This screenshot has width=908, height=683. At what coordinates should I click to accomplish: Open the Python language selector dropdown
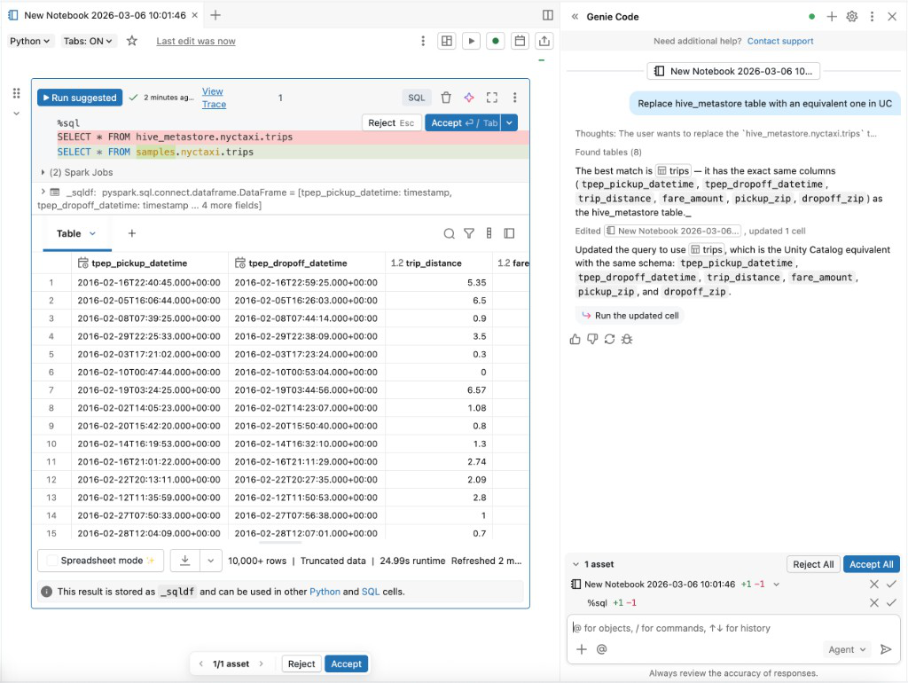point(30,41)
